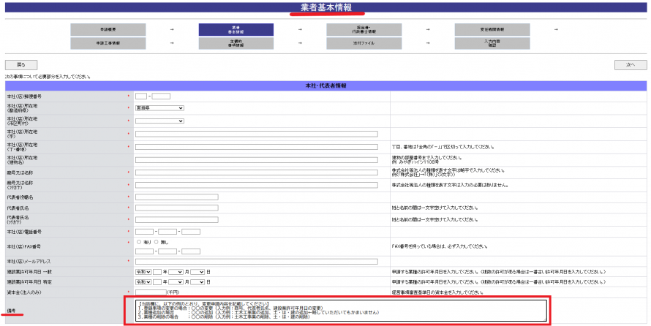
Task: Expand the 都道府県 dropdown showing 宮城県
Action: click(x=159, y=108)
